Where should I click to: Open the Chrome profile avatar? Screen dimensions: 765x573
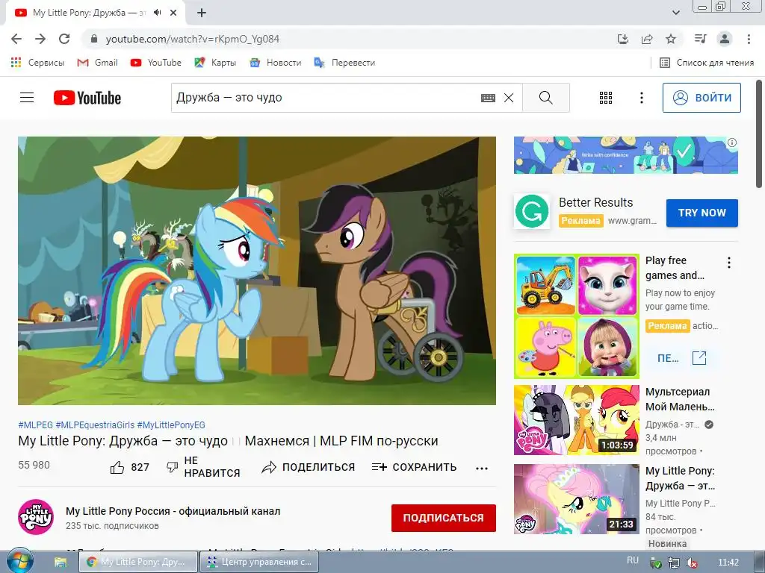[x=725, y=39]
